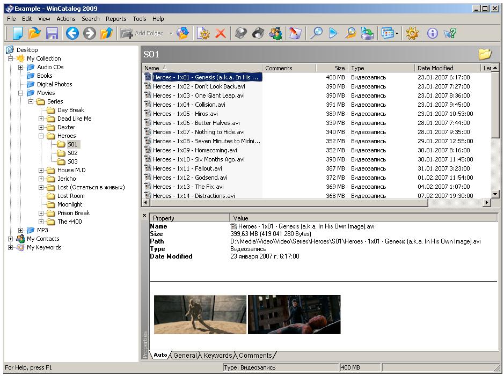Select 'Heroes - 1x13 - The Fix.avi' row
The image size is (504, 376).
click(x=317, y=187)
